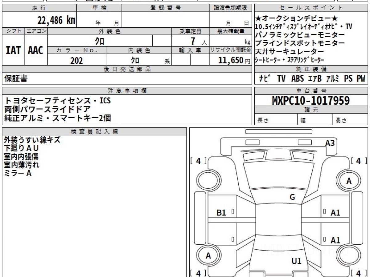Click inspector note 下廻りＡＵ
The height and width of the screenshot is (277, 370).
click(x=21, y=148)
